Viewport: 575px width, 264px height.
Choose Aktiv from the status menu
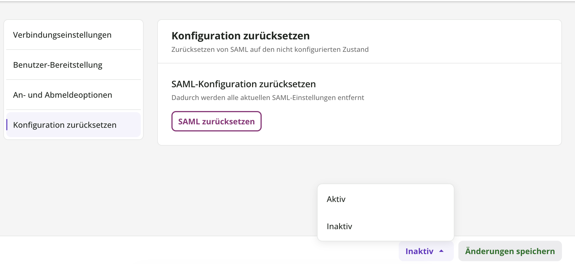[336, 199]
